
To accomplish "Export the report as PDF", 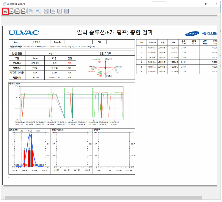I will coord(23,11).
